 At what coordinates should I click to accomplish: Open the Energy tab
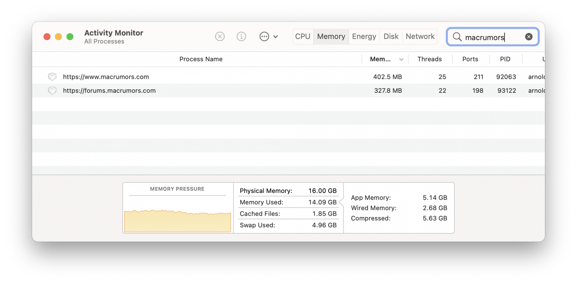coord(364,37)
